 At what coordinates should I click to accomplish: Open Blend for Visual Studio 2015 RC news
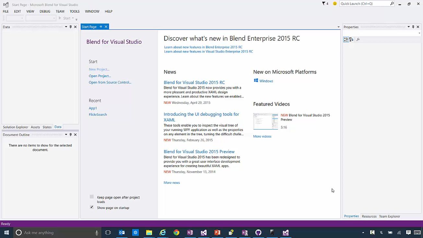point(194,82)
